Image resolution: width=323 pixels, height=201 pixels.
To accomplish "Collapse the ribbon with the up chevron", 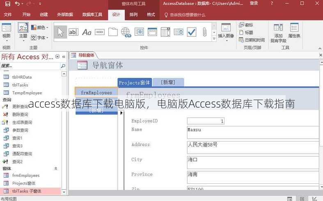I will tap(320, 48).
